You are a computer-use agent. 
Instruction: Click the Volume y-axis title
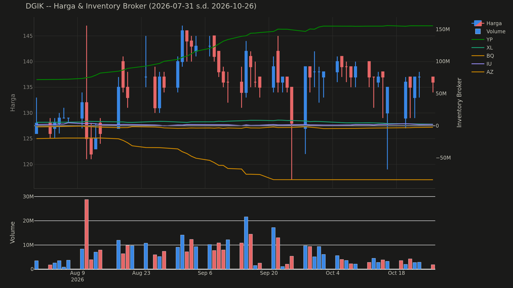13,232
